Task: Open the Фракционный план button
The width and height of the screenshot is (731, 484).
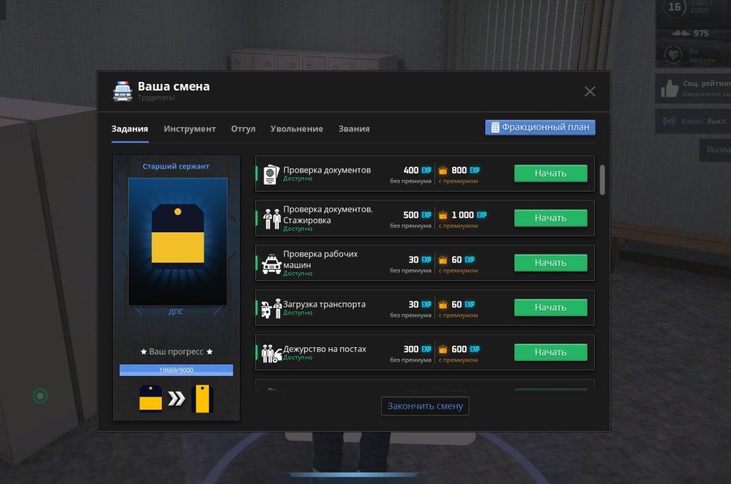Action: click(x=540, y=127)
